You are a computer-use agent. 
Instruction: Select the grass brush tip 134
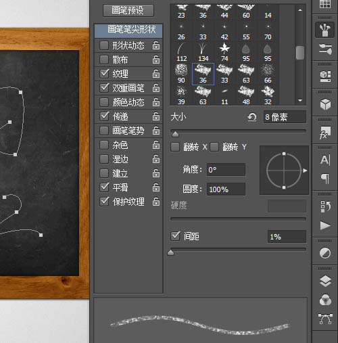click(x=203, y=52)
